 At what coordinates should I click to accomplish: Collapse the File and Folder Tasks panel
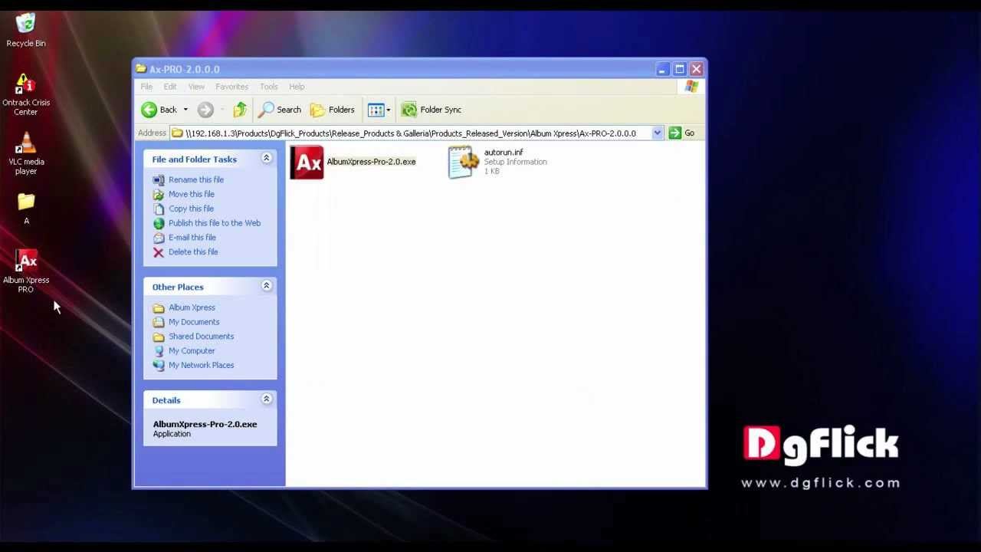(267, 159)
